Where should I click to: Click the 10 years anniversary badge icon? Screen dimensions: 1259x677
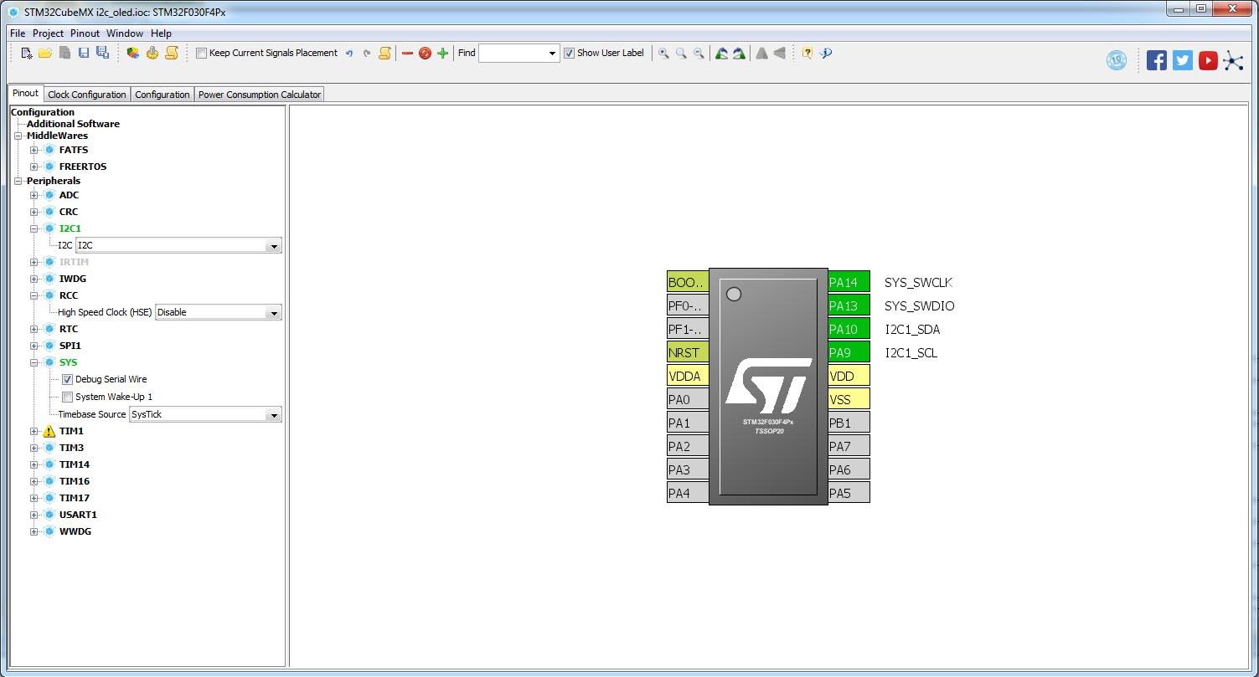tap(1117, 60)
